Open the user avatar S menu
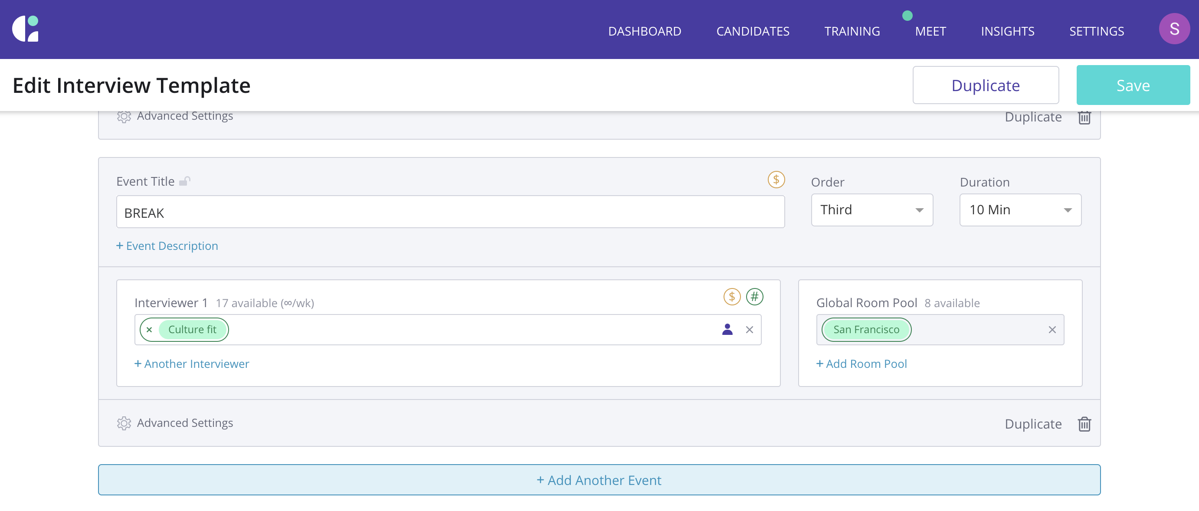 [1174, 29]
